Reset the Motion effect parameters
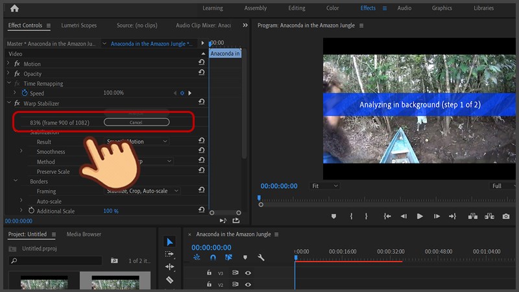519x292 pixels. 201,64
